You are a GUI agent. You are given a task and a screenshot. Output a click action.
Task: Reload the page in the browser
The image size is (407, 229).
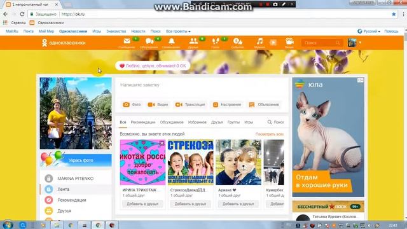point(22,14)
